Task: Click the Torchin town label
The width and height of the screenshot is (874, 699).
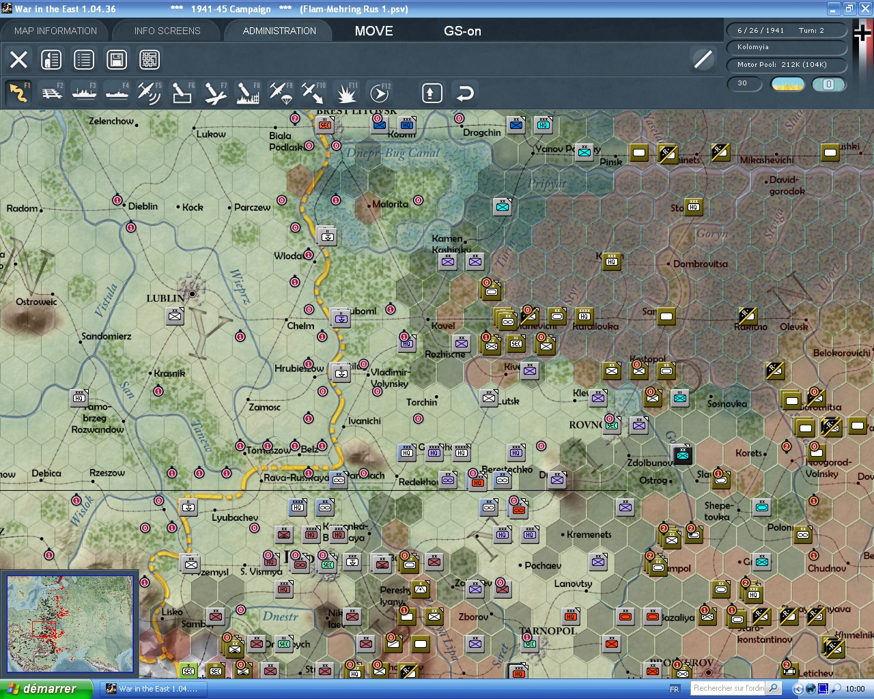Action: pyautogui.click(x=421, y=402)
